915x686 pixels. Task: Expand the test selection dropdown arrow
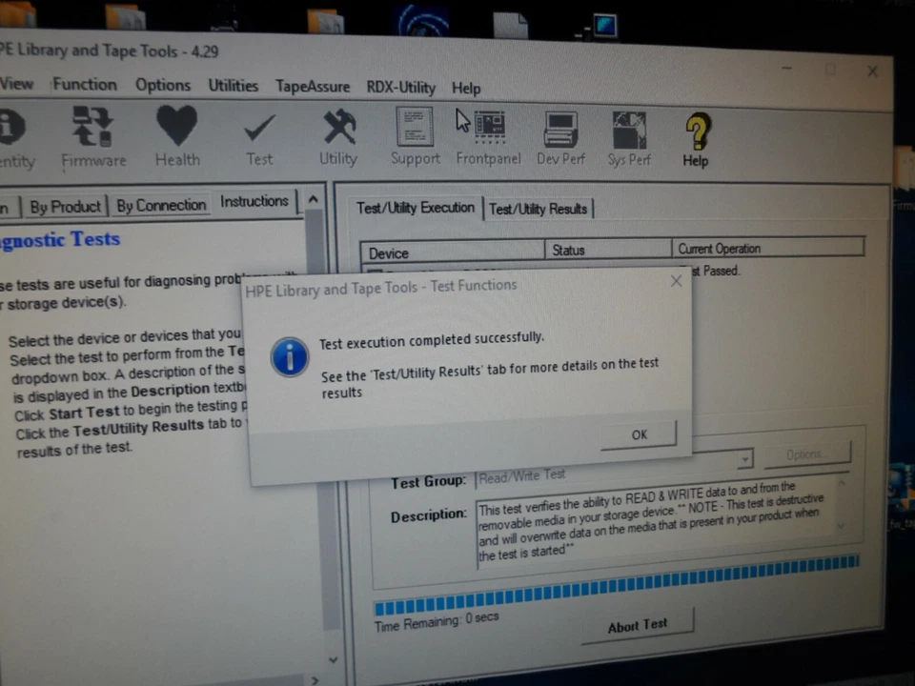744,459
